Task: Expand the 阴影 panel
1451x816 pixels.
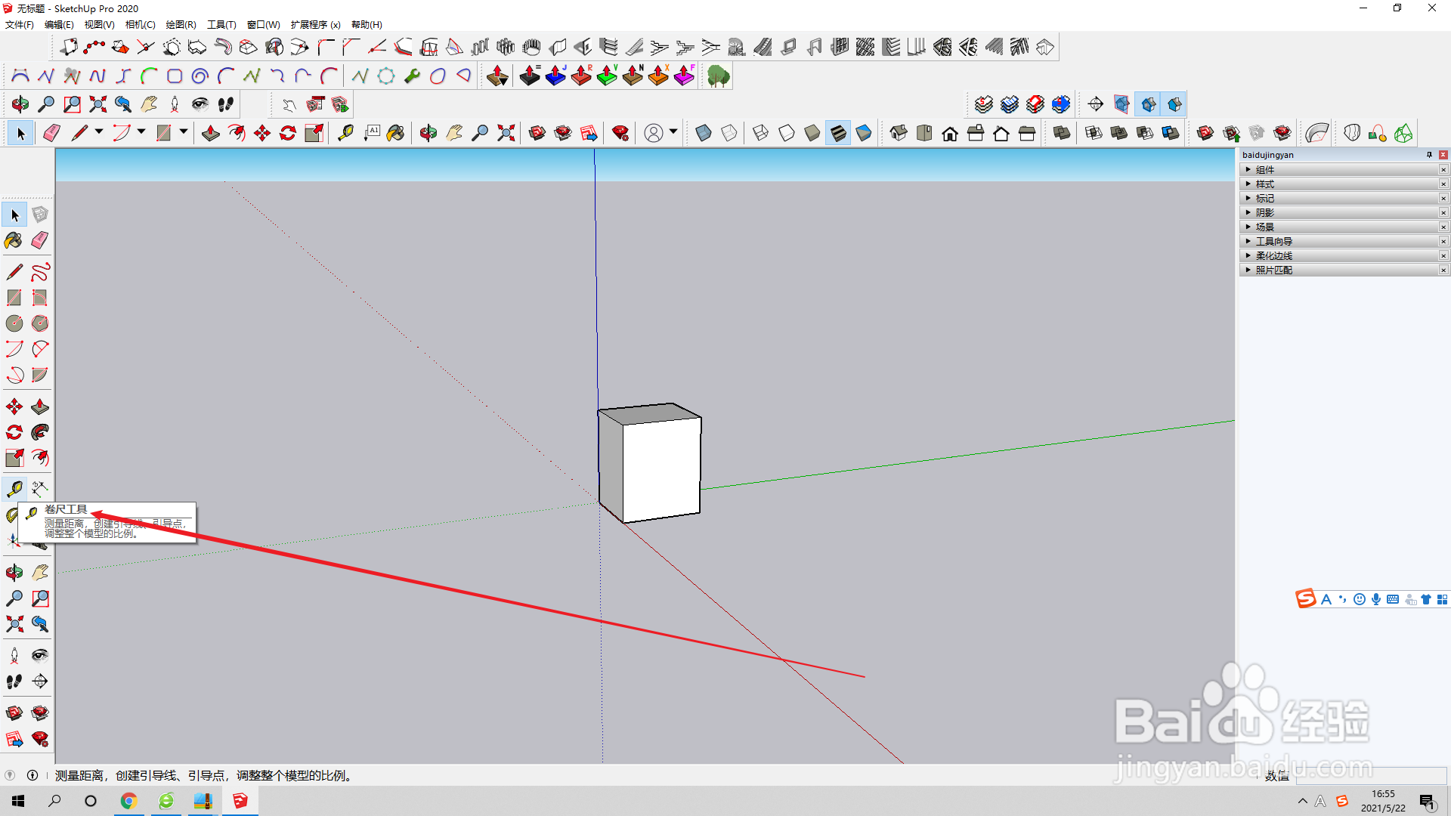Action: pyautogui.click(x=1339, y=213)
